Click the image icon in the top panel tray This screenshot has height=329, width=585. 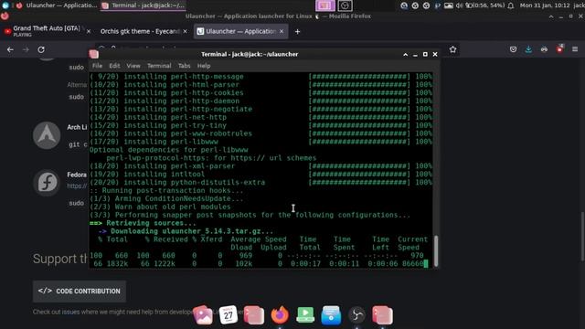tap(449, 5)
